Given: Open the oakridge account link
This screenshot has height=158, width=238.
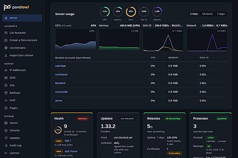Looking at the screenshot, I should 61,66.
